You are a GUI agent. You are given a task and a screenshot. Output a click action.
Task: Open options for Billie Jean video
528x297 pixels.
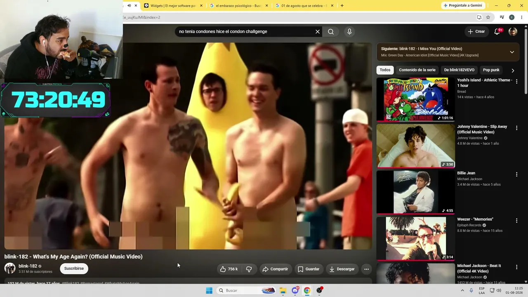click(516, 174)
